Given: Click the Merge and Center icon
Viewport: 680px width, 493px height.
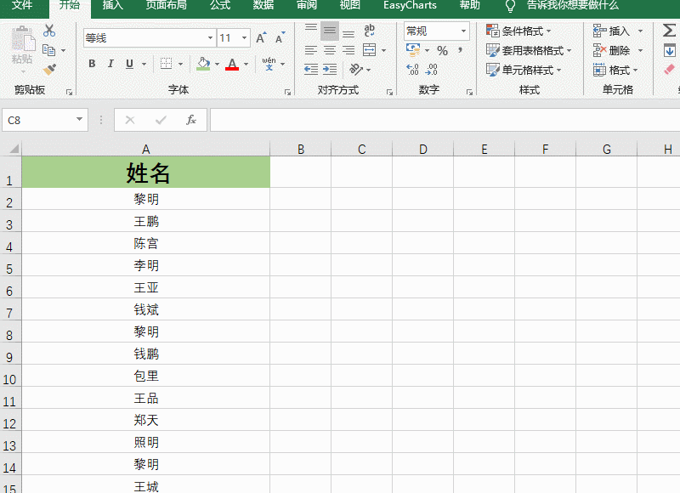Looking at the screenshot, I should tap(369, 49).
